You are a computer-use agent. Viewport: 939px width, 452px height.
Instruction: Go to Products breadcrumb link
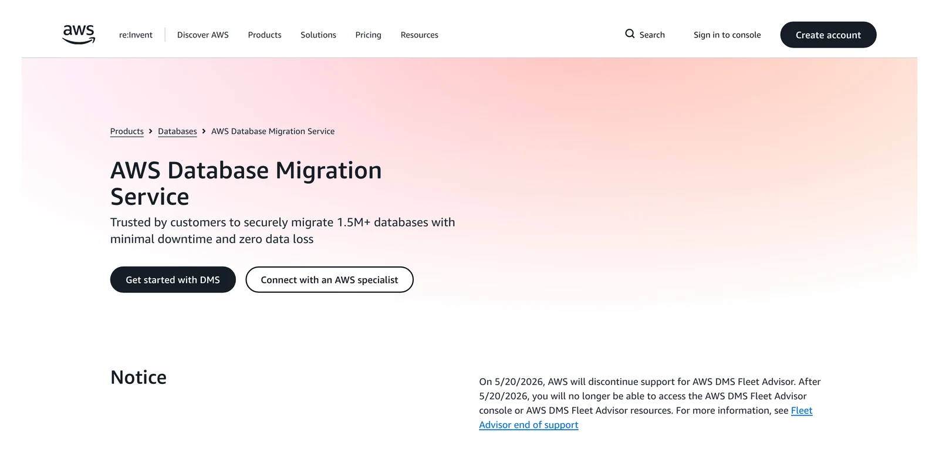[x=127, y=131]
